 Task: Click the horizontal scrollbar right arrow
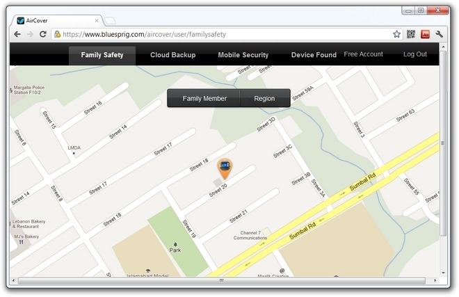pyautogui.click(x=435, y=280)
